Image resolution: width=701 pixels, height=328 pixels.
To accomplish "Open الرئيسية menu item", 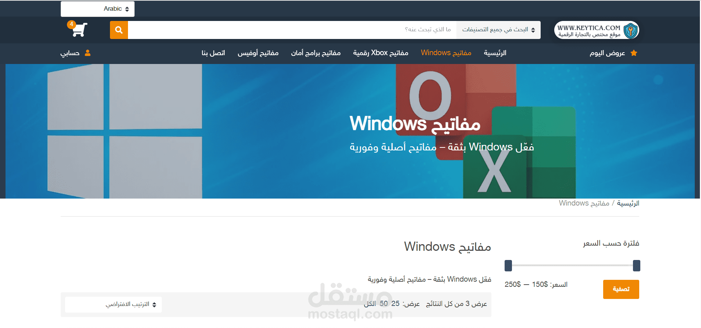I will (495, 53).
